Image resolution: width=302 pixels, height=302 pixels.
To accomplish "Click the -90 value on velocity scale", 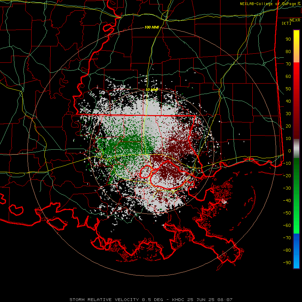I will point(287,262).
